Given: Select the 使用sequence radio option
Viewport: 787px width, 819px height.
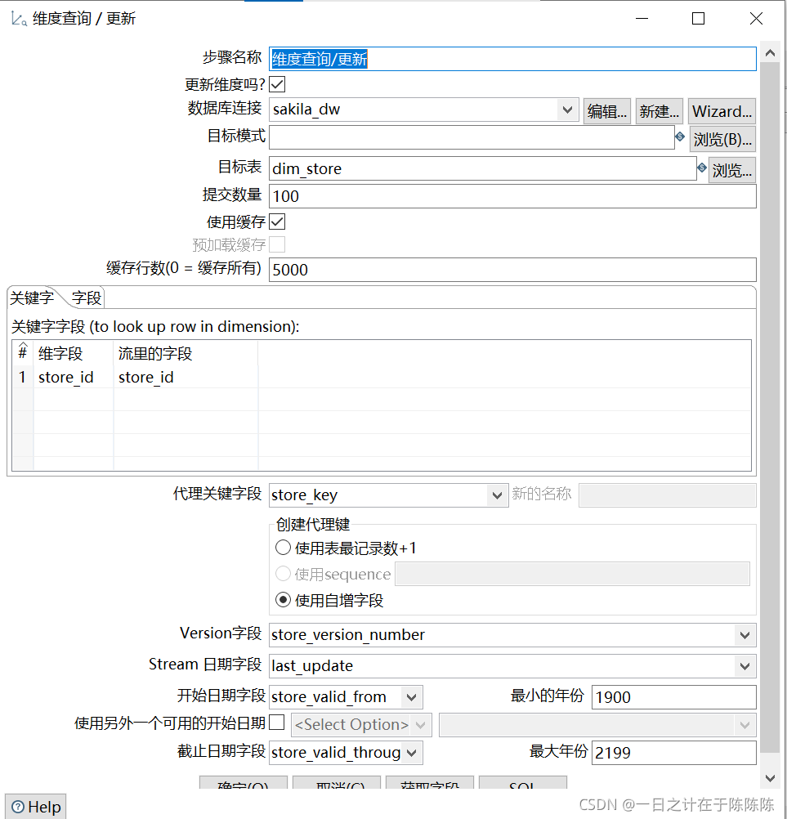Looking at the screenshot, I should [x=283, y=574].
